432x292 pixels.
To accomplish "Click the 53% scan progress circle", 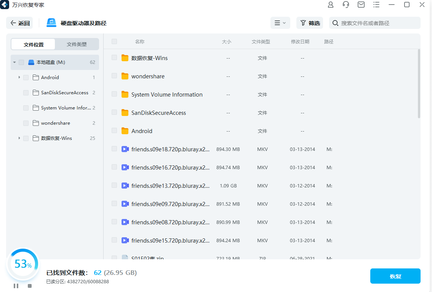I will click(x=23, y=264).
